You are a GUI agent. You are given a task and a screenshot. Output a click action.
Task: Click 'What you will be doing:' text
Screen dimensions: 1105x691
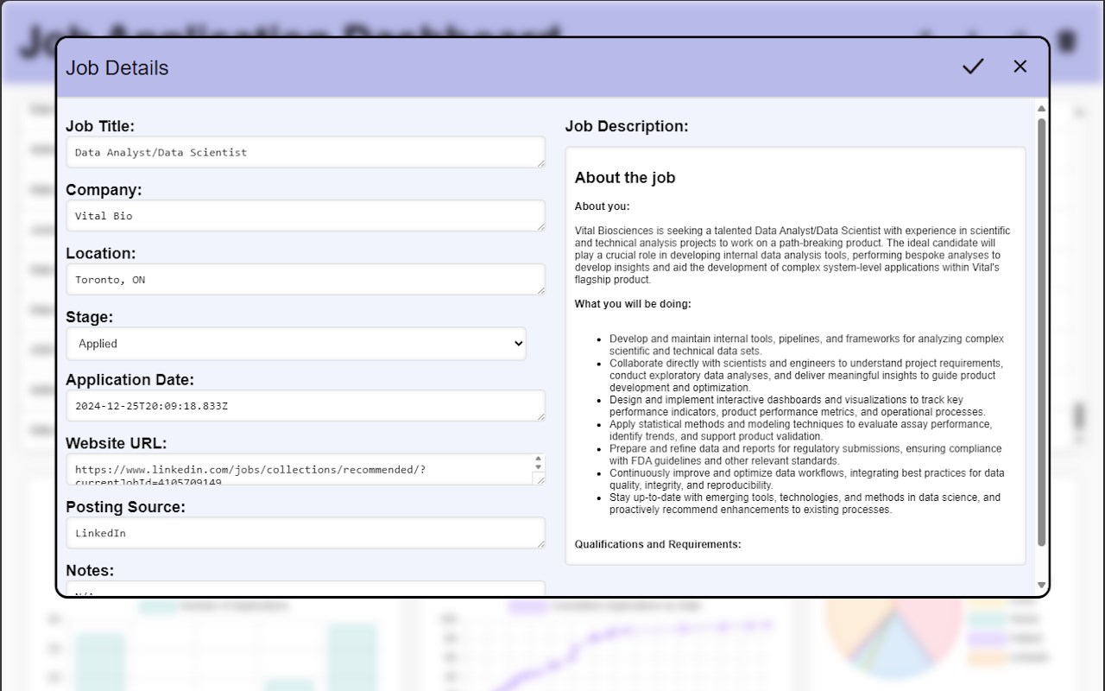[633, 304]
